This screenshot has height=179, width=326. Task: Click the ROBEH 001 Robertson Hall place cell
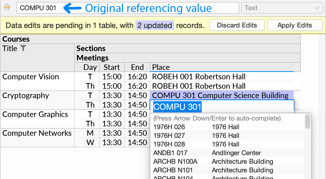tap(198, 77)
